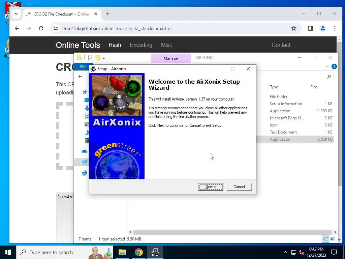Image resolution: width=345 pixels, height=259 pixels.
Task: Select This PC in Explorer sidebar
Action: tap(85, 162)
